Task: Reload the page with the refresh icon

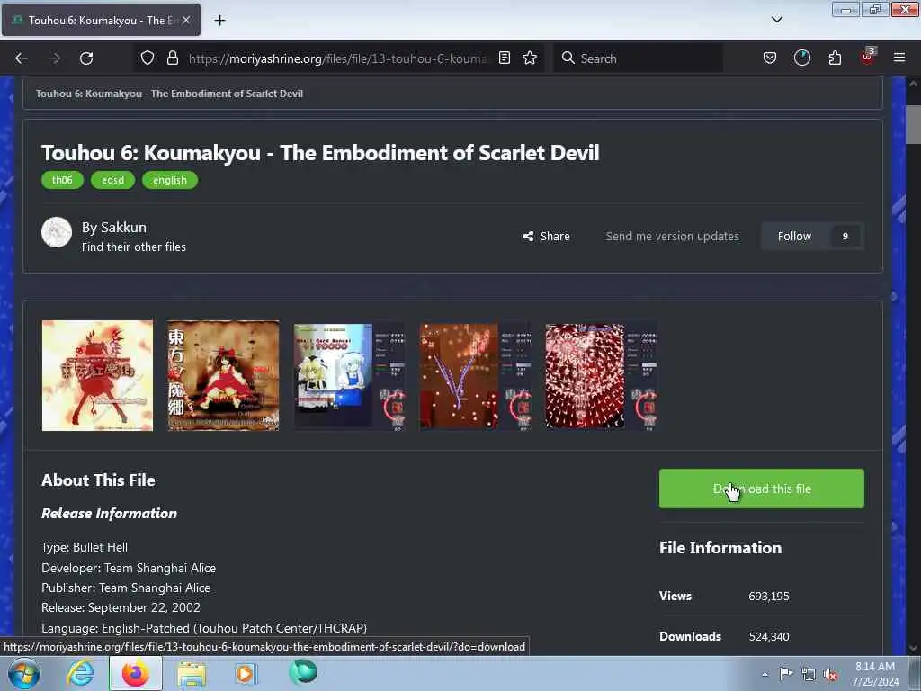Action: (86, 58)
